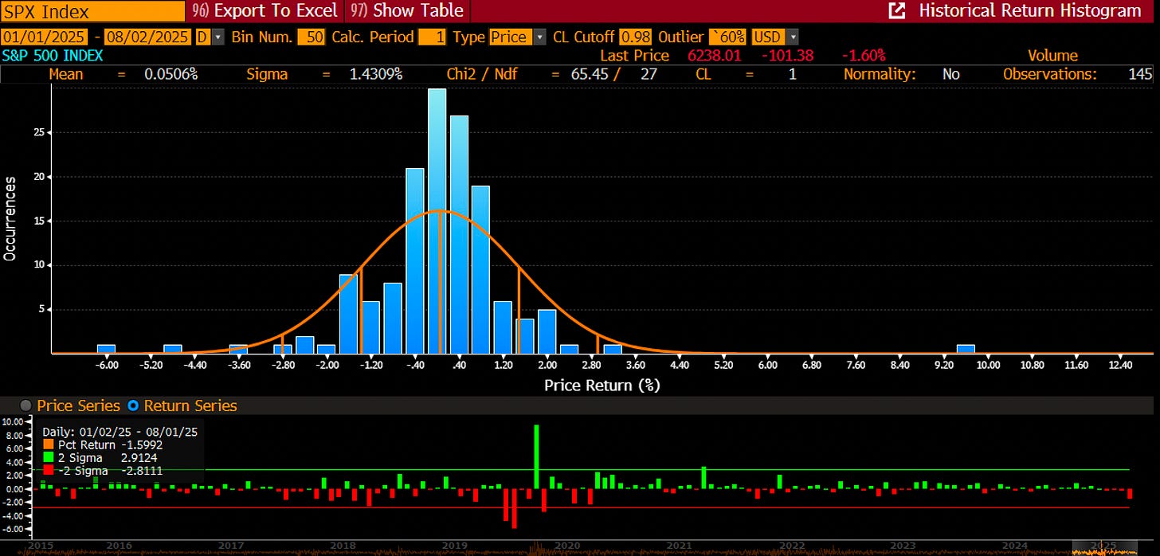Change Calc. Period value 1
This screenshot has width=1160, height=556.
tap(433, 37)
